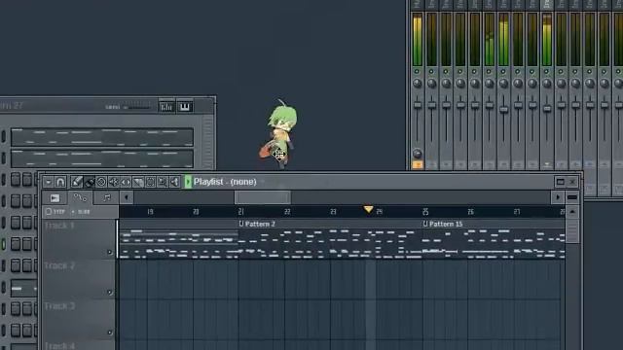The image size is (623, 350).
Task: Select the Track 3 label
Action: tap(59, 306)
